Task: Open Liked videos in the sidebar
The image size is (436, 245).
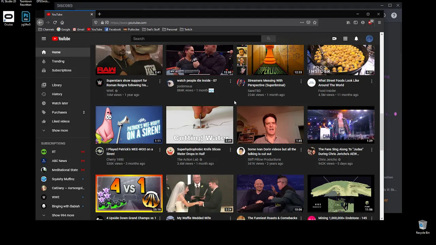Action: pyautogui.click(x=63, y=121)
